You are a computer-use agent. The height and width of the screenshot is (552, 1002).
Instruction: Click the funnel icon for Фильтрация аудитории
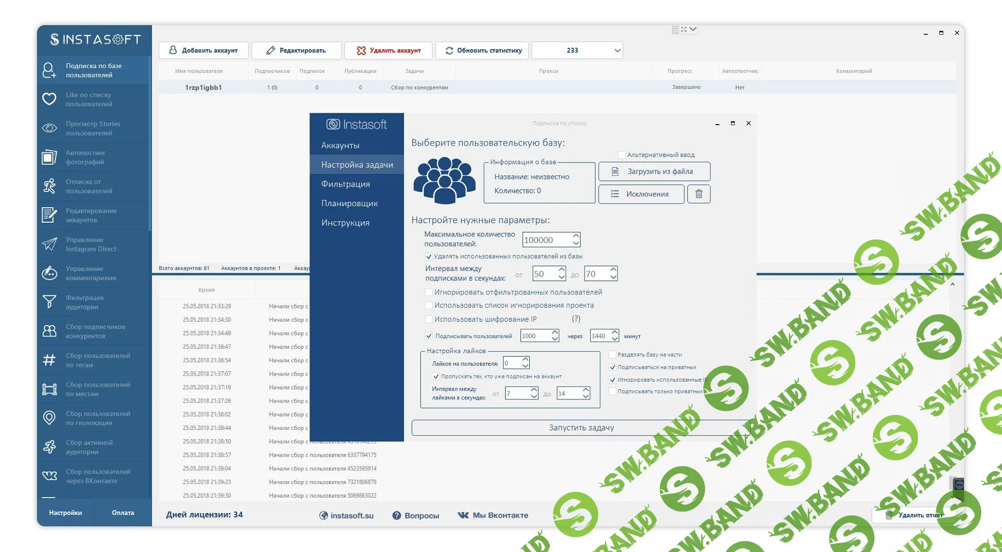click(49, 302)
